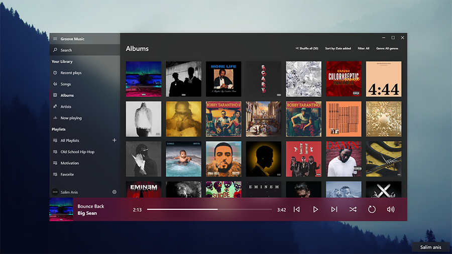Click the Artists person icon
Screen dimensions: 452x254
click(55, 106)
